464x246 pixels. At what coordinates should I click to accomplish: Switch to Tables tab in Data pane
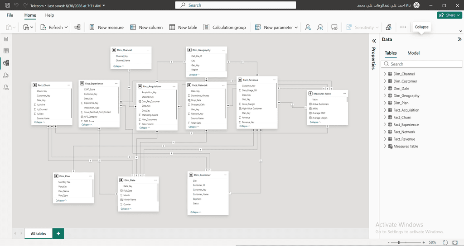coord(391,53)
